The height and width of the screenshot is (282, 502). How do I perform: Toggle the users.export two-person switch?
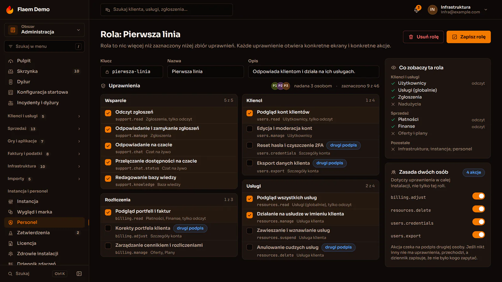click(x=478, y=235)
